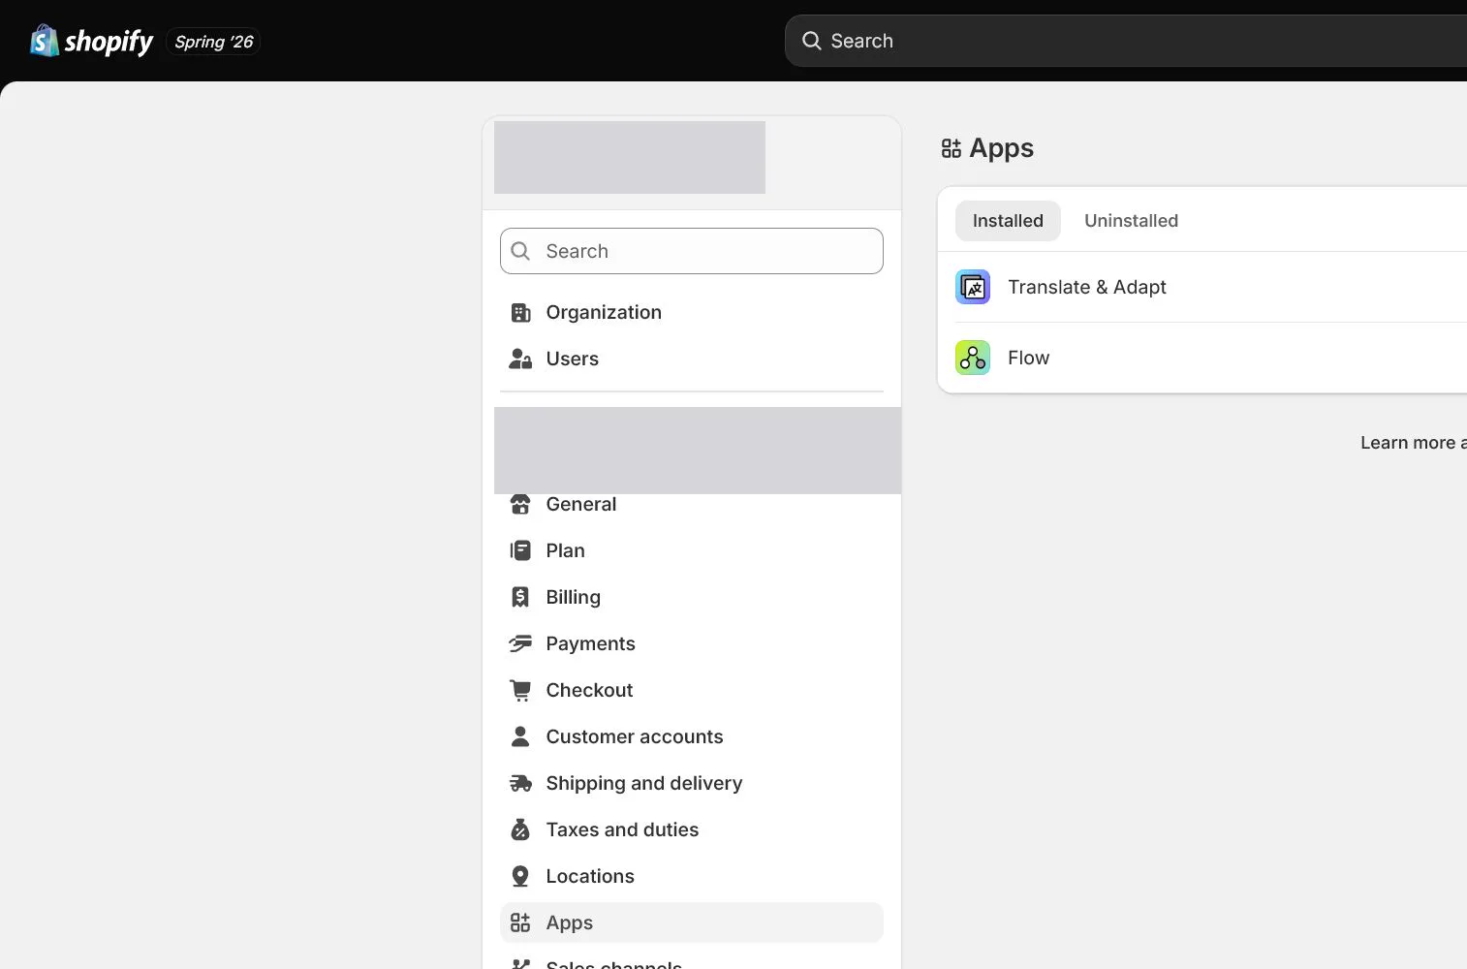Click the Locations pin icon
Image resolution: width=1467 pixels, height=969 pixels.
(x=520, y=876)
